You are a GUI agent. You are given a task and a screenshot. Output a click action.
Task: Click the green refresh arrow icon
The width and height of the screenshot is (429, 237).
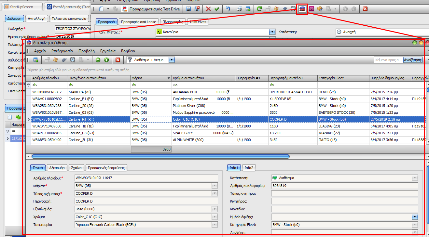coord(259,9)
